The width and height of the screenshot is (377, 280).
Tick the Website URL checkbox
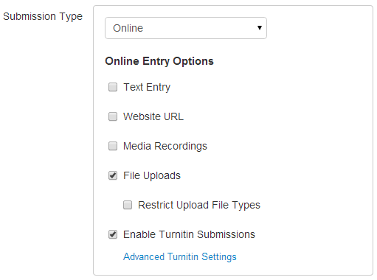click(x=113, y=116)
